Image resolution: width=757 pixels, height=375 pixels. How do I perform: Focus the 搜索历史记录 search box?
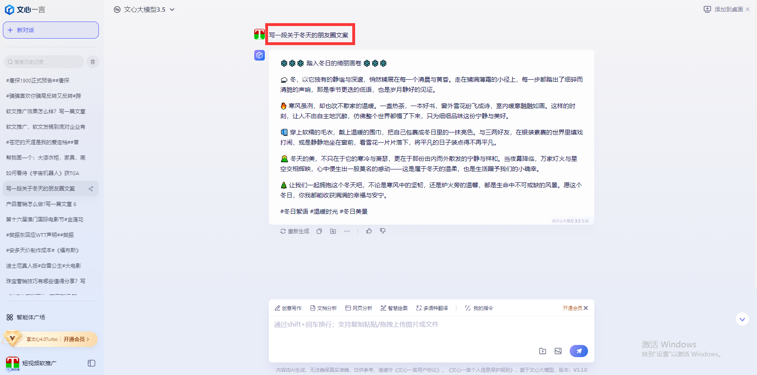click(44, 62)
